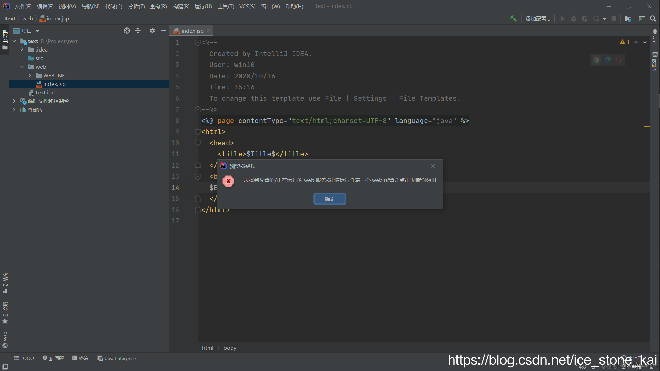Screen dimensions: 660x371
Task: Open the 项目 view dropdown
Action: pyautogui.click(x=37, y=31)
